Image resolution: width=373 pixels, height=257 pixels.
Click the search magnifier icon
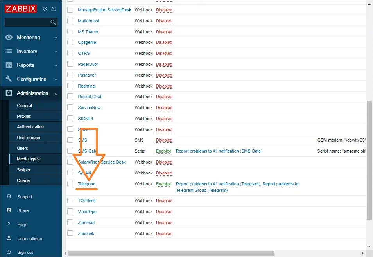click(53, 22)
